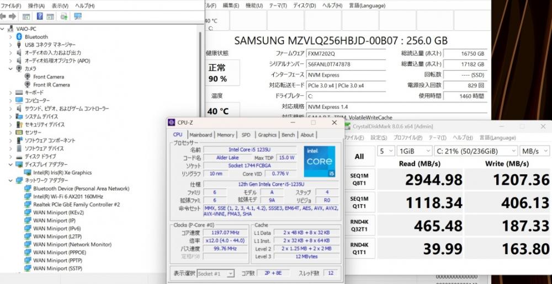Open the About tab in CPU-Z
The height and width of the screenshot is (284, 552).
click(307, 135)
